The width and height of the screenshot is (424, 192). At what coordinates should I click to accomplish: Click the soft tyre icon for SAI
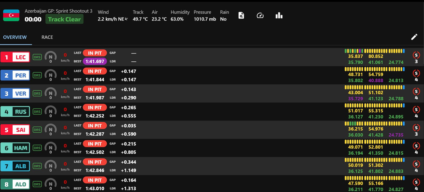click(x=416, y=128)
